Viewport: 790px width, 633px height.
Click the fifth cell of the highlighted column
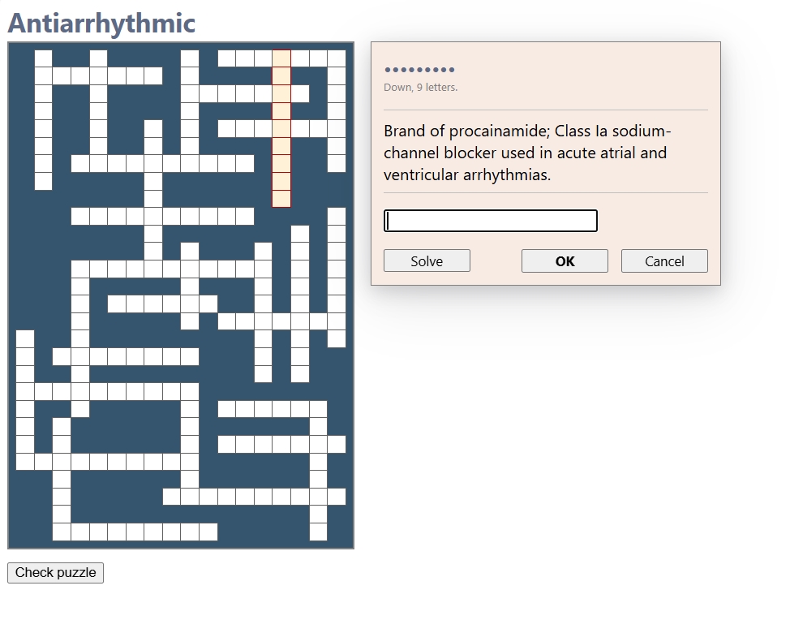coord(281,128)
